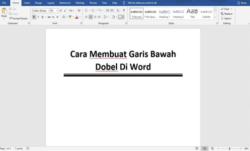
Task: Click the Copy icon
Action: pos(10,14)
